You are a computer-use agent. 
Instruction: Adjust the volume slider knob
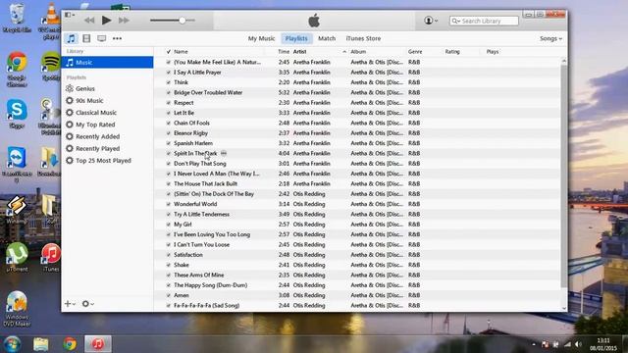(183, 20)
